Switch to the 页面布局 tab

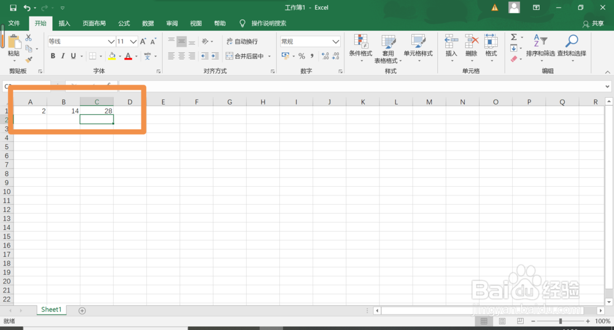94,23
